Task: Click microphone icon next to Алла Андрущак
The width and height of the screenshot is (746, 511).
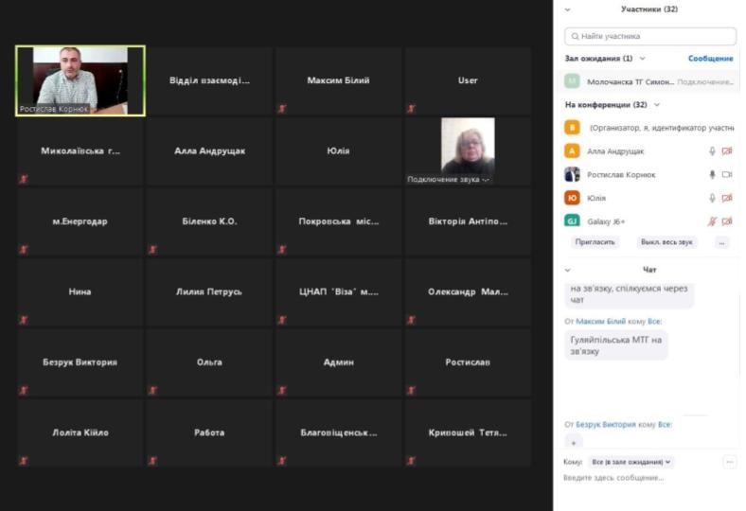Action: tap(712, 151)
